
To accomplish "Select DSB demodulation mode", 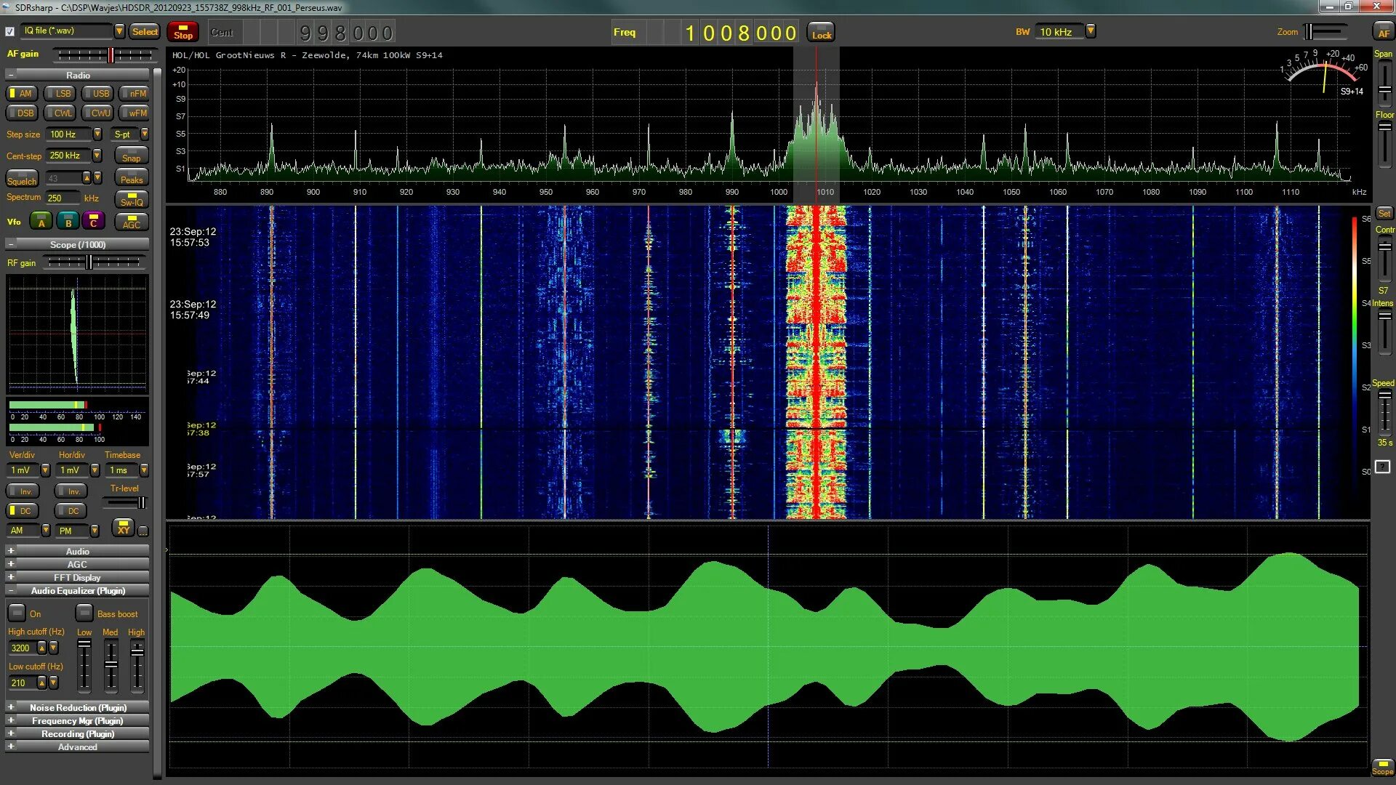I will pyautogui.click(x=22, y=113).
